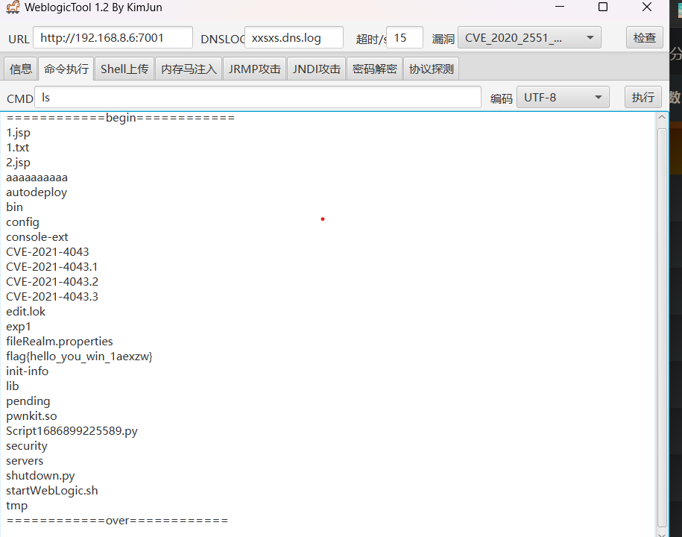The height and width of the screenshot is (537, 682).
Task: Click the output vertical scrollbar thumb
Action: click(x=662, y=327)
